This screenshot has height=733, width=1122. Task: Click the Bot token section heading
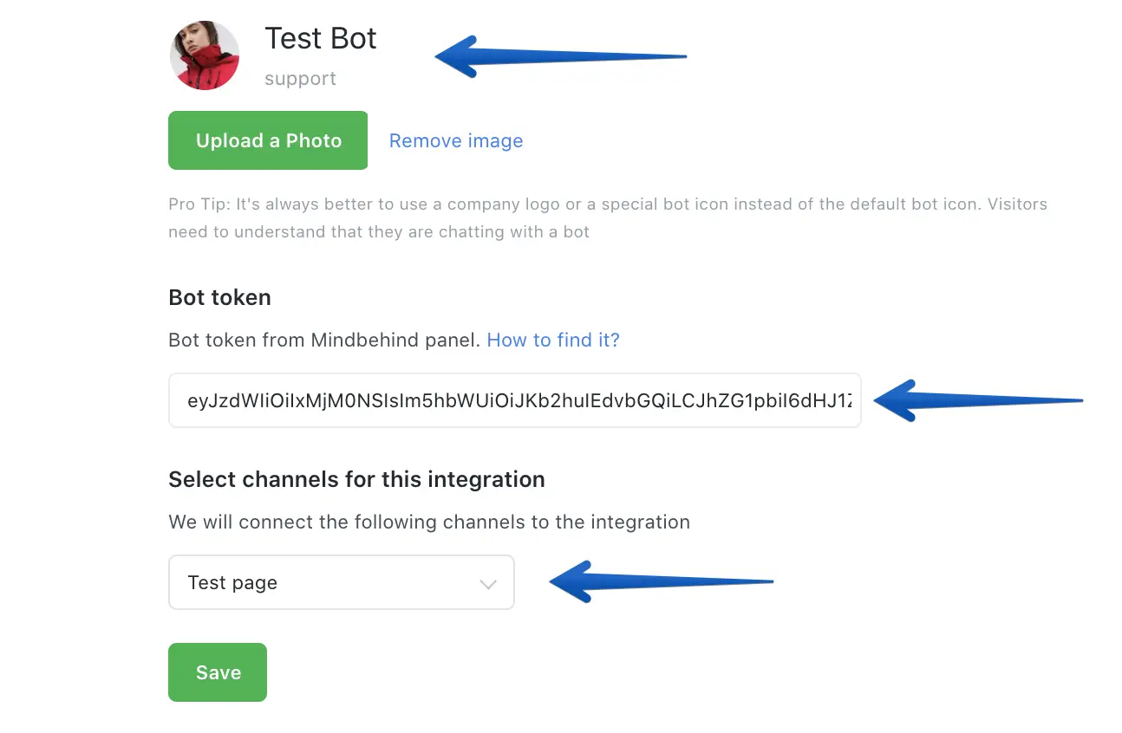(x=219, y=297)
